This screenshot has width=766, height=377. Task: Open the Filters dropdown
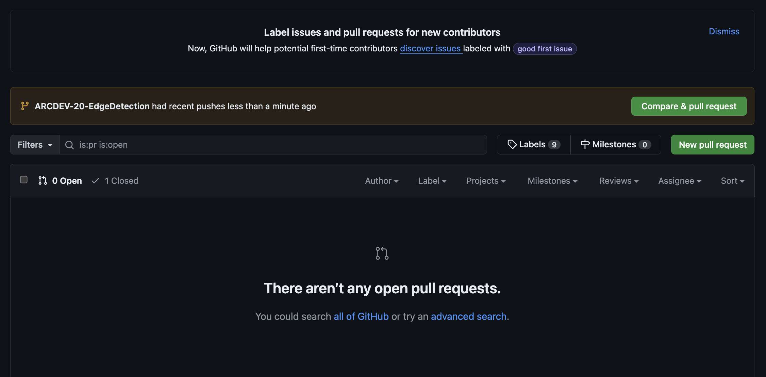point(34,145)
